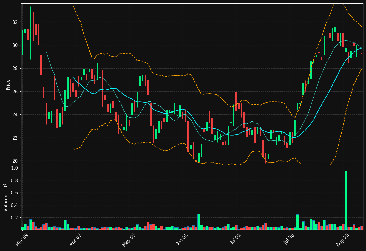The image size is (366, 251).
Task: Click the Price axis title
Action: click(8, 84)
